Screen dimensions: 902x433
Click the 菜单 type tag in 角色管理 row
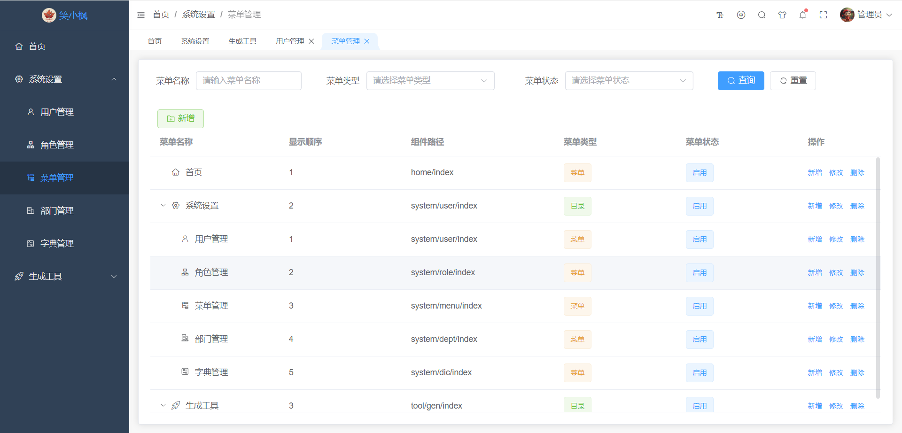pyautogui.click(x=577, y=273)
